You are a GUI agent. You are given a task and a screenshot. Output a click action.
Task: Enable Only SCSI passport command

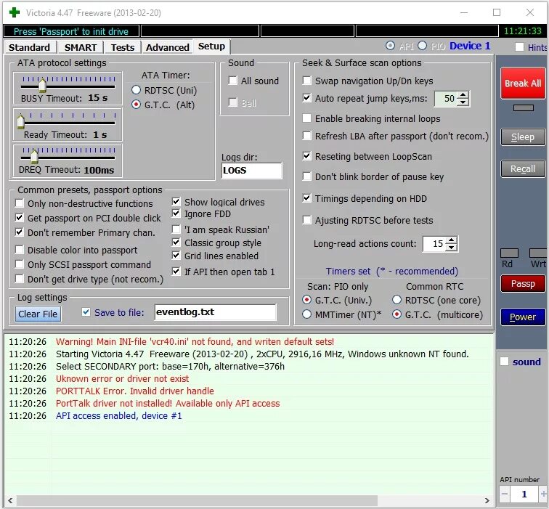20,264
